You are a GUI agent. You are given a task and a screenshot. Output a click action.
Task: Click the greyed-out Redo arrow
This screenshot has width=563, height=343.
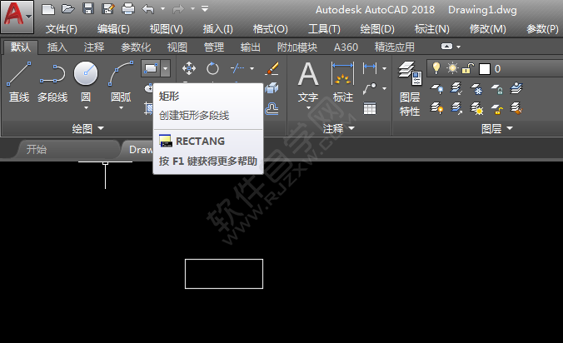tap(178, 9)
